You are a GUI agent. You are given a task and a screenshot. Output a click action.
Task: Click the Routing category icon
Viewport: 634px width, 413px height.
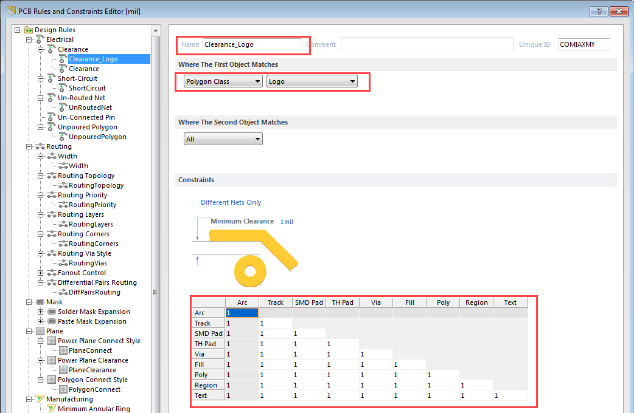click(40, 146)
